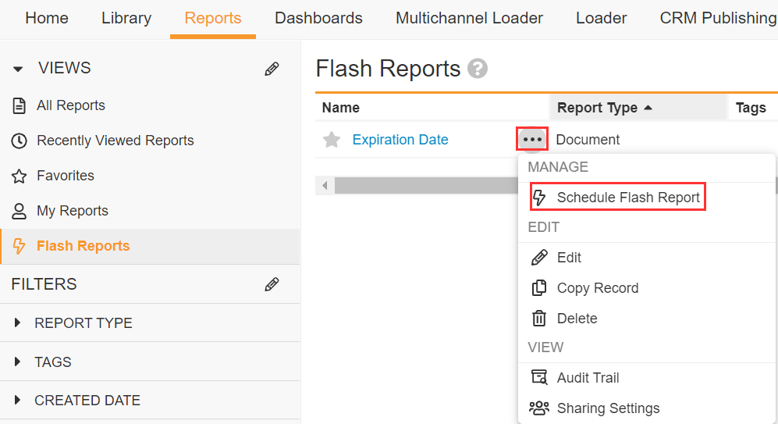Expand the REPORT TYPE filter
Screen dimensions: 778x424
coord(18,323)
